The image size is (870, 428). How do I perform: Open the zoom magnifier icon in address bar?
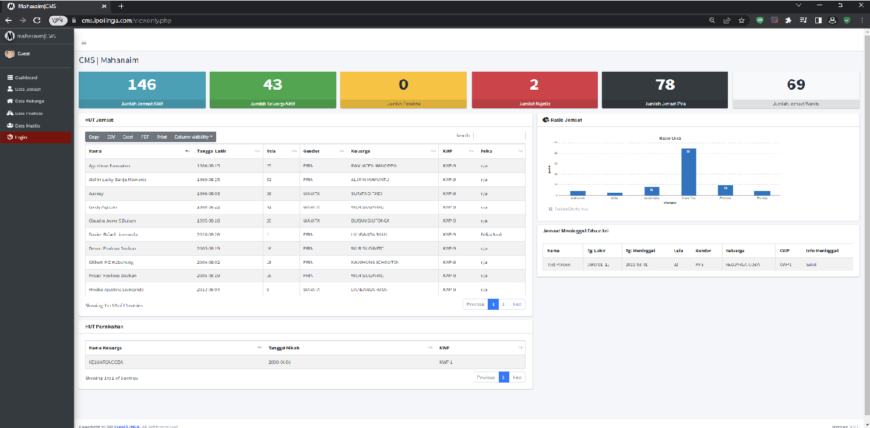[x=712, y=20]
